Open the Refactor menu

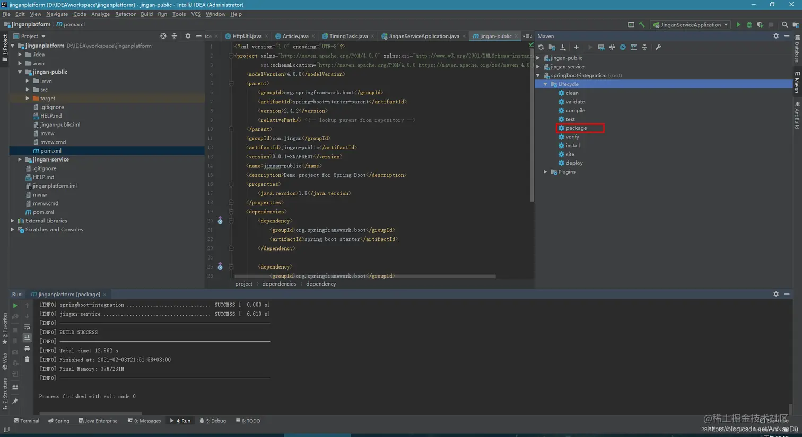(x=125, y=14)
